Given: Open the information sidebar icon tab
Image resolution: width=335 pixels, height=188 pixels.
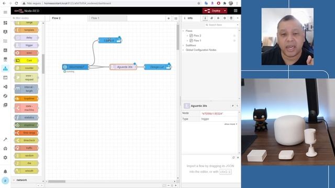Looking at the screenshot, I should coord(205,18).
